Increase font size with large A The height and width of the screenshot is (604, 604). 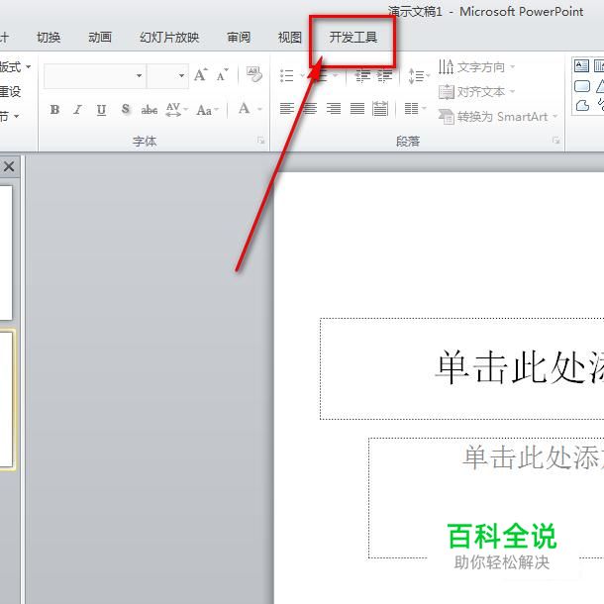200,74
